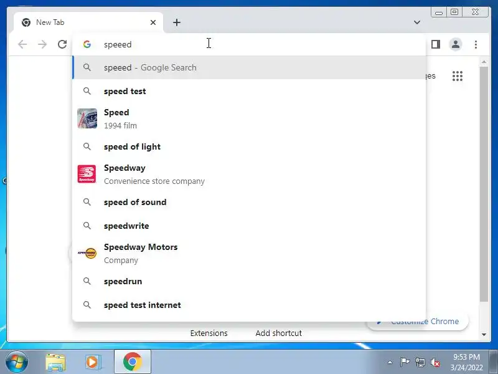Click magnifier icon beside 'speed of light'
498x374 pixels.
(x=87, y=146)
